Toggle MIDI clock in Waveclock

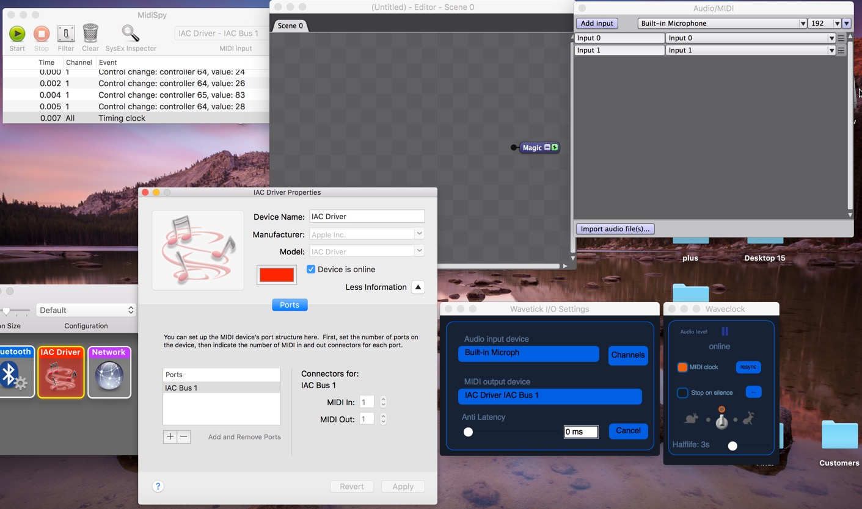682,367
